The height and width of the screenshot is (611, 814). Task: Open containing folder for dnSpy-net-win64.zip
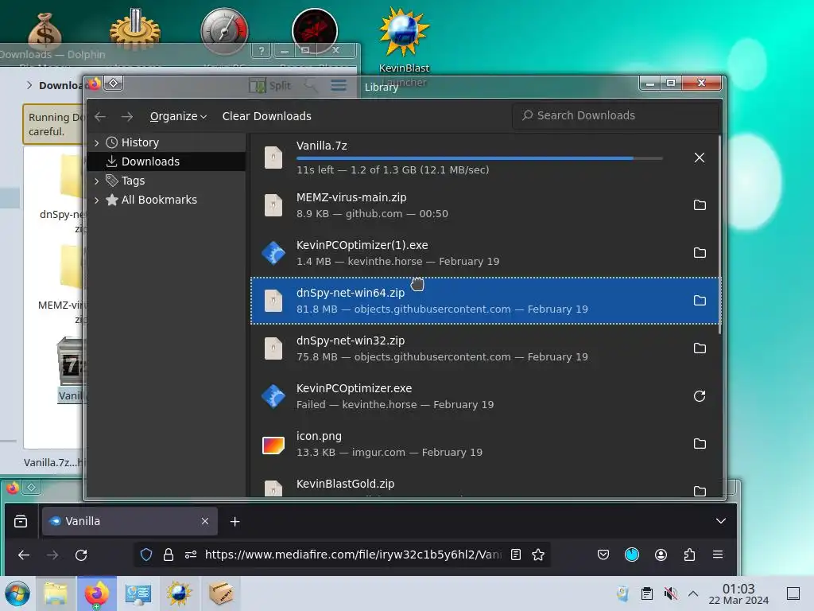(700, 300)
